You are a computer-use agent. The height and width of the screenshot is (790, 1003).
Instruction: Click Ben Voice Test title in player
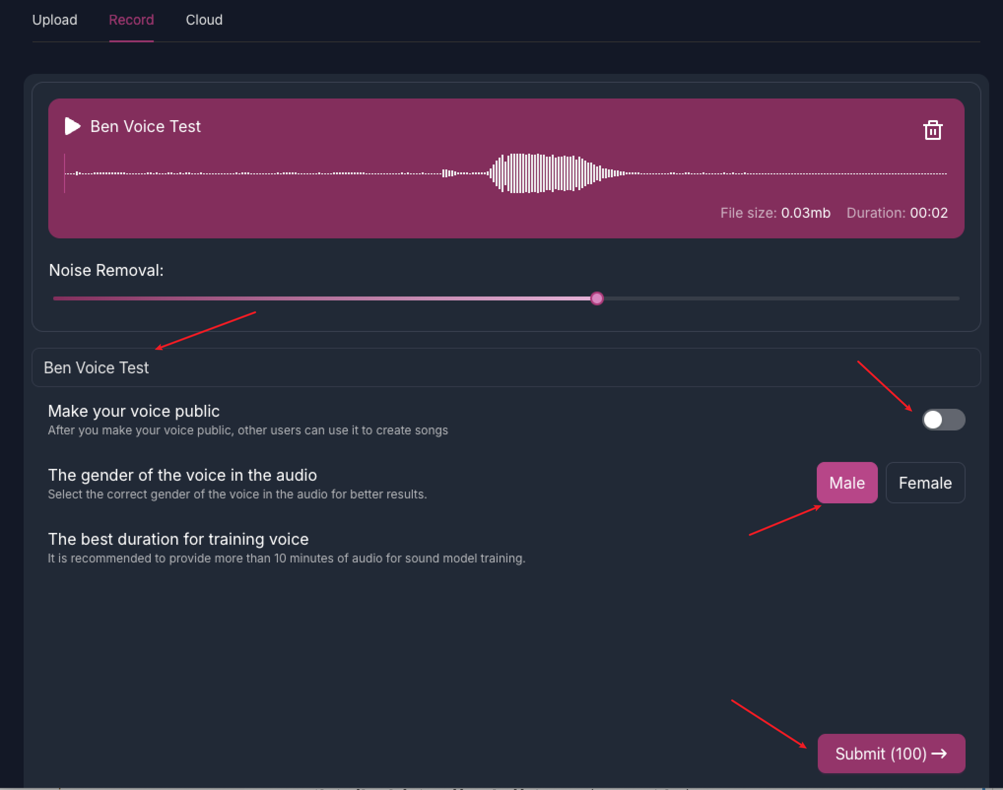pos(145,127)
